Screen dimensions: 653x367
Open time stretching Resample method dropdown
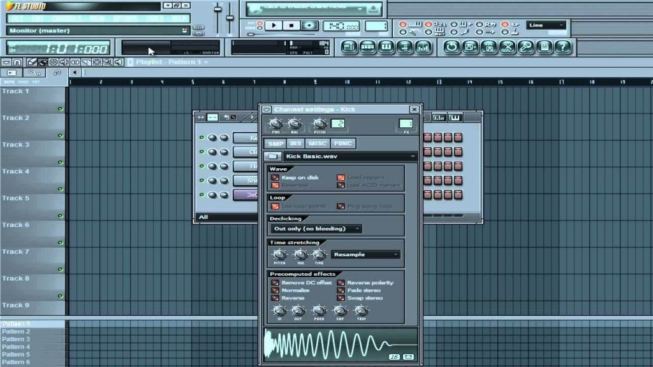coord(365,255)
